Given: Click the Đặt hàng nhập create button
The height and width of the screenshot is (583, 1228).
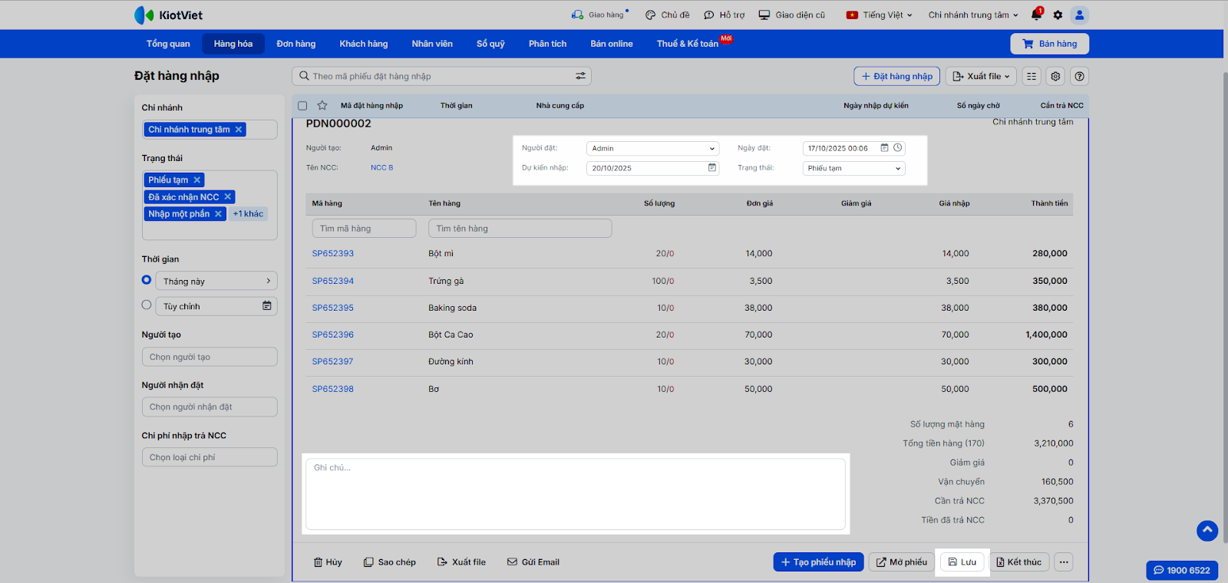Looking at the screenshot, I should point(896,76).
